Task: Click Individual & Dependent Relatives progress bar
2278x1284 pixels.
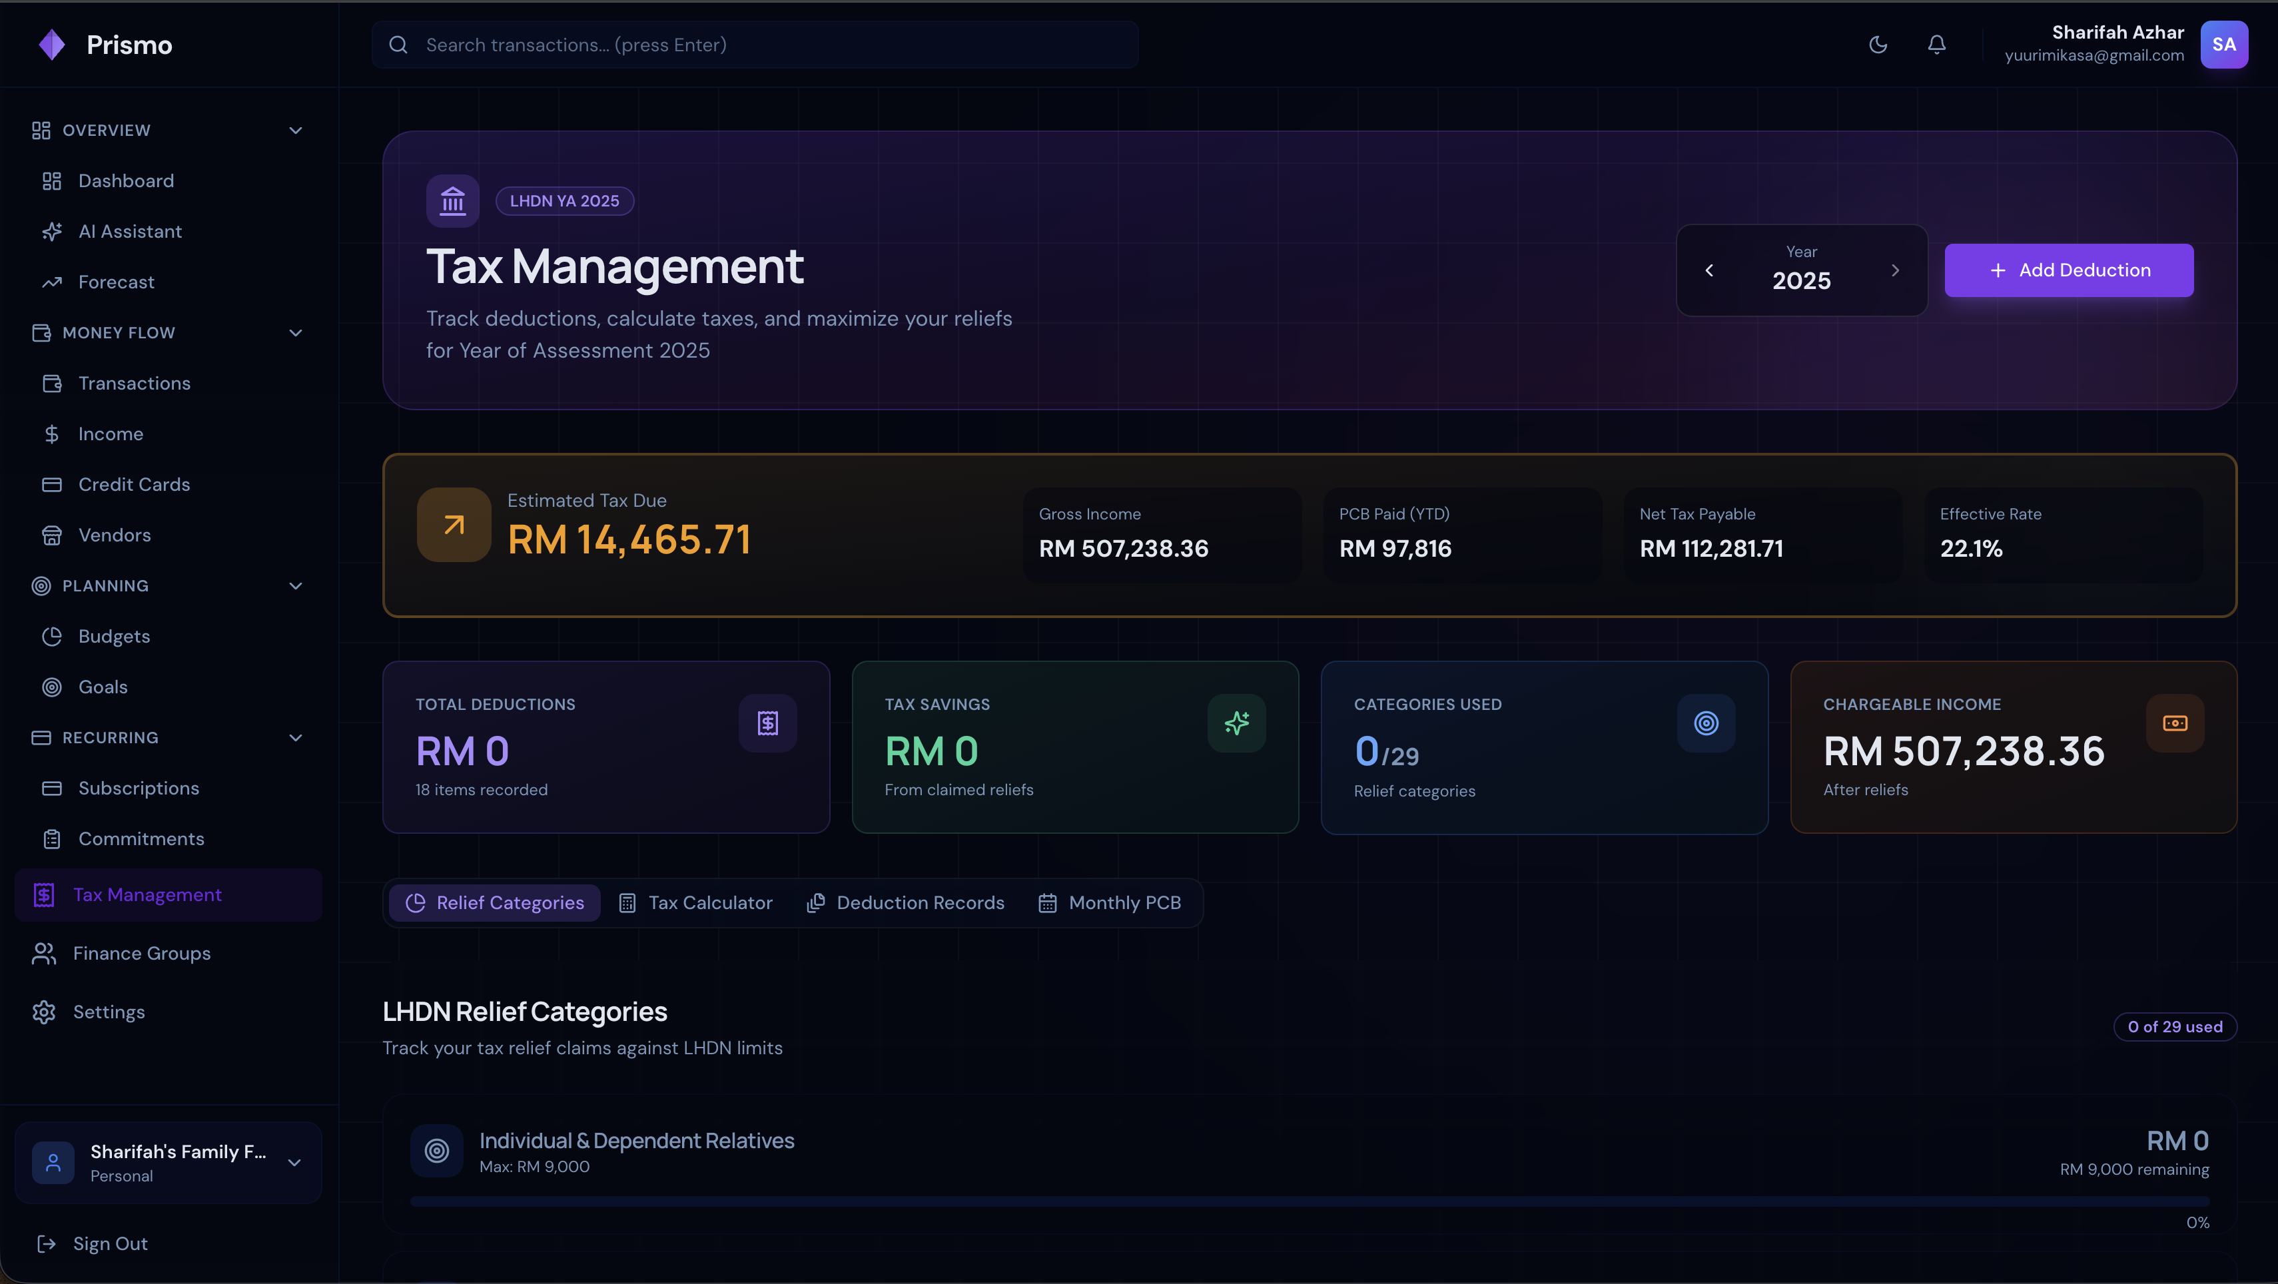Action: [x=1309, y=1201]
